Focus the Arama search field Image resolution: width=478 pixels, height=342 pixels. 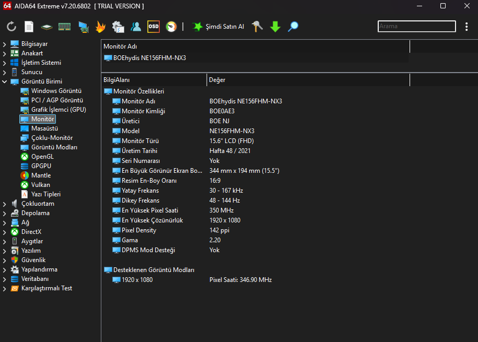pyautogui.click(x=416, y=26)
